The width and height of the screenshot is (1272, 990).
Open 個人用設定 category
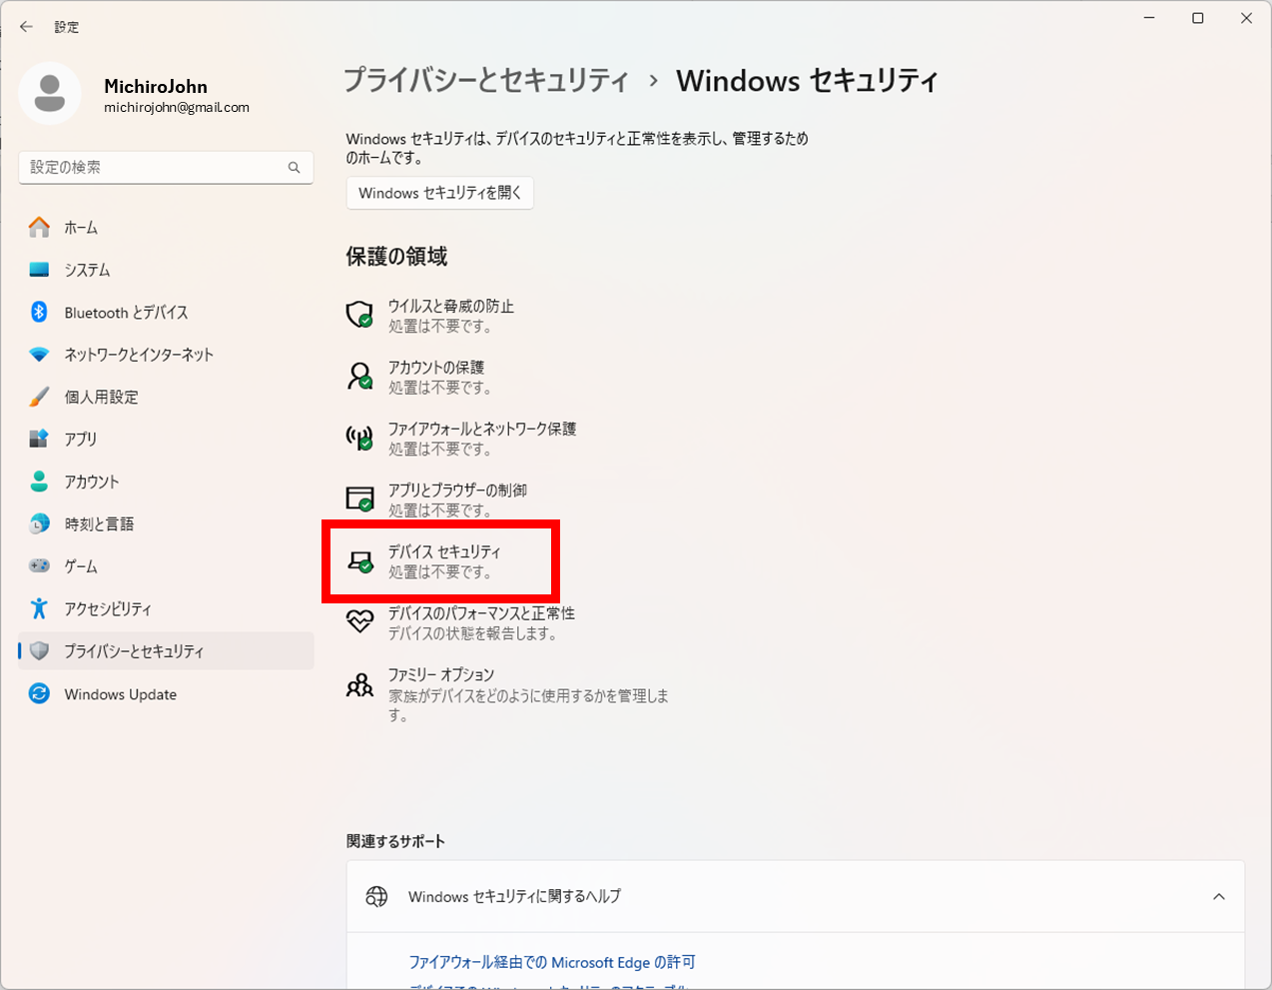pyautogui.click(x=166, y=397)
